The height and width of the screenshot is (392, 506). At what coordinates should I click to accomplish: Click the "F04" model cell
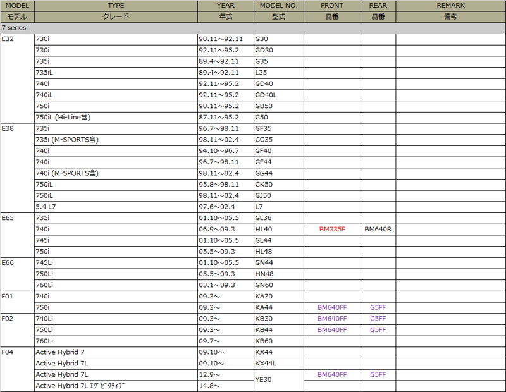pyautogui.click(x=17, y=369)
